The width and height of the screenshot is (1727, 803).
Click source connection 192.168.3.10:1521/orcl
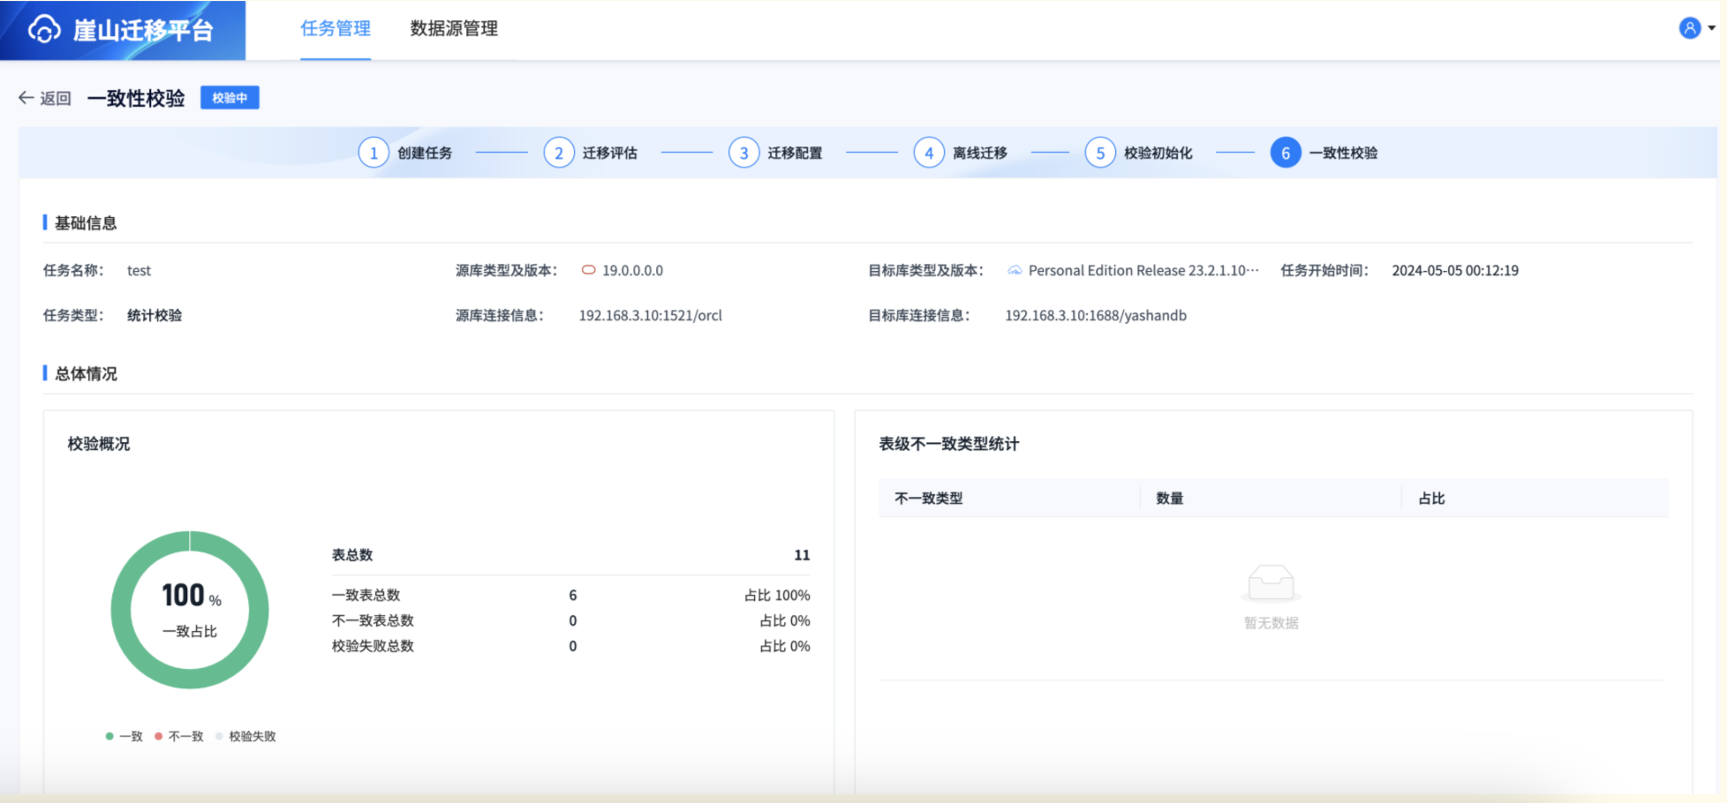(x=651, y=315)
